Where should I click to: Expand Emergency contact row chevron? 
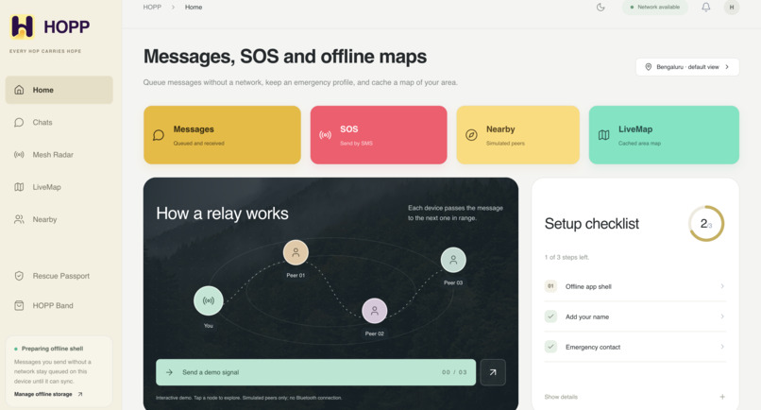722,347
